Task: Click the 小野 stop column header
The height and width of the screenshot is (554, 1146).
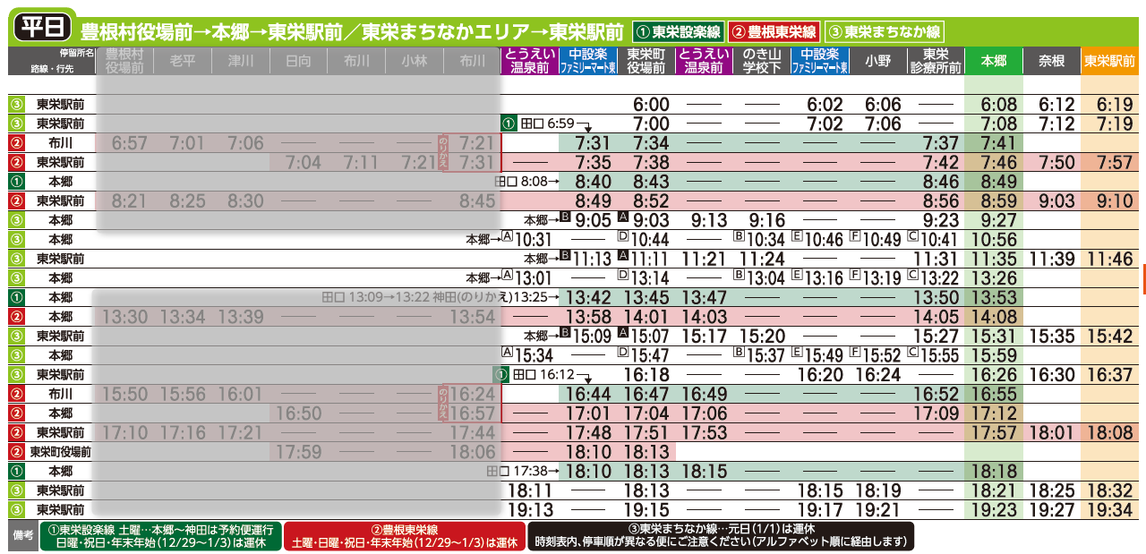Action: pyautogui.click(x=877, y=61)
